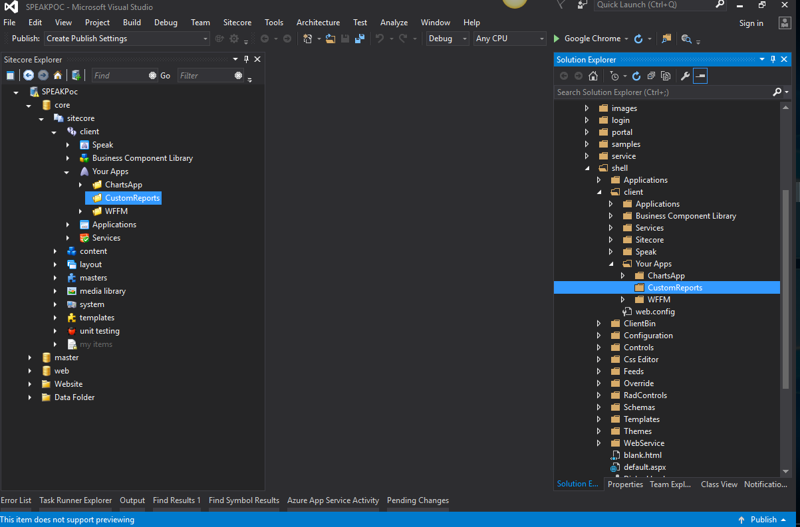Toggle the Preview Selected Items button

(700, 75)
